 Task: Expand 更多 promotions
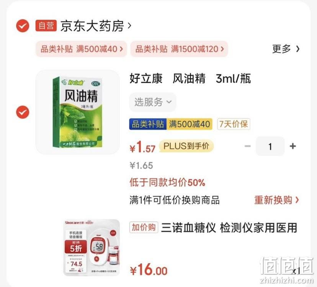click(x=286, y=49)
